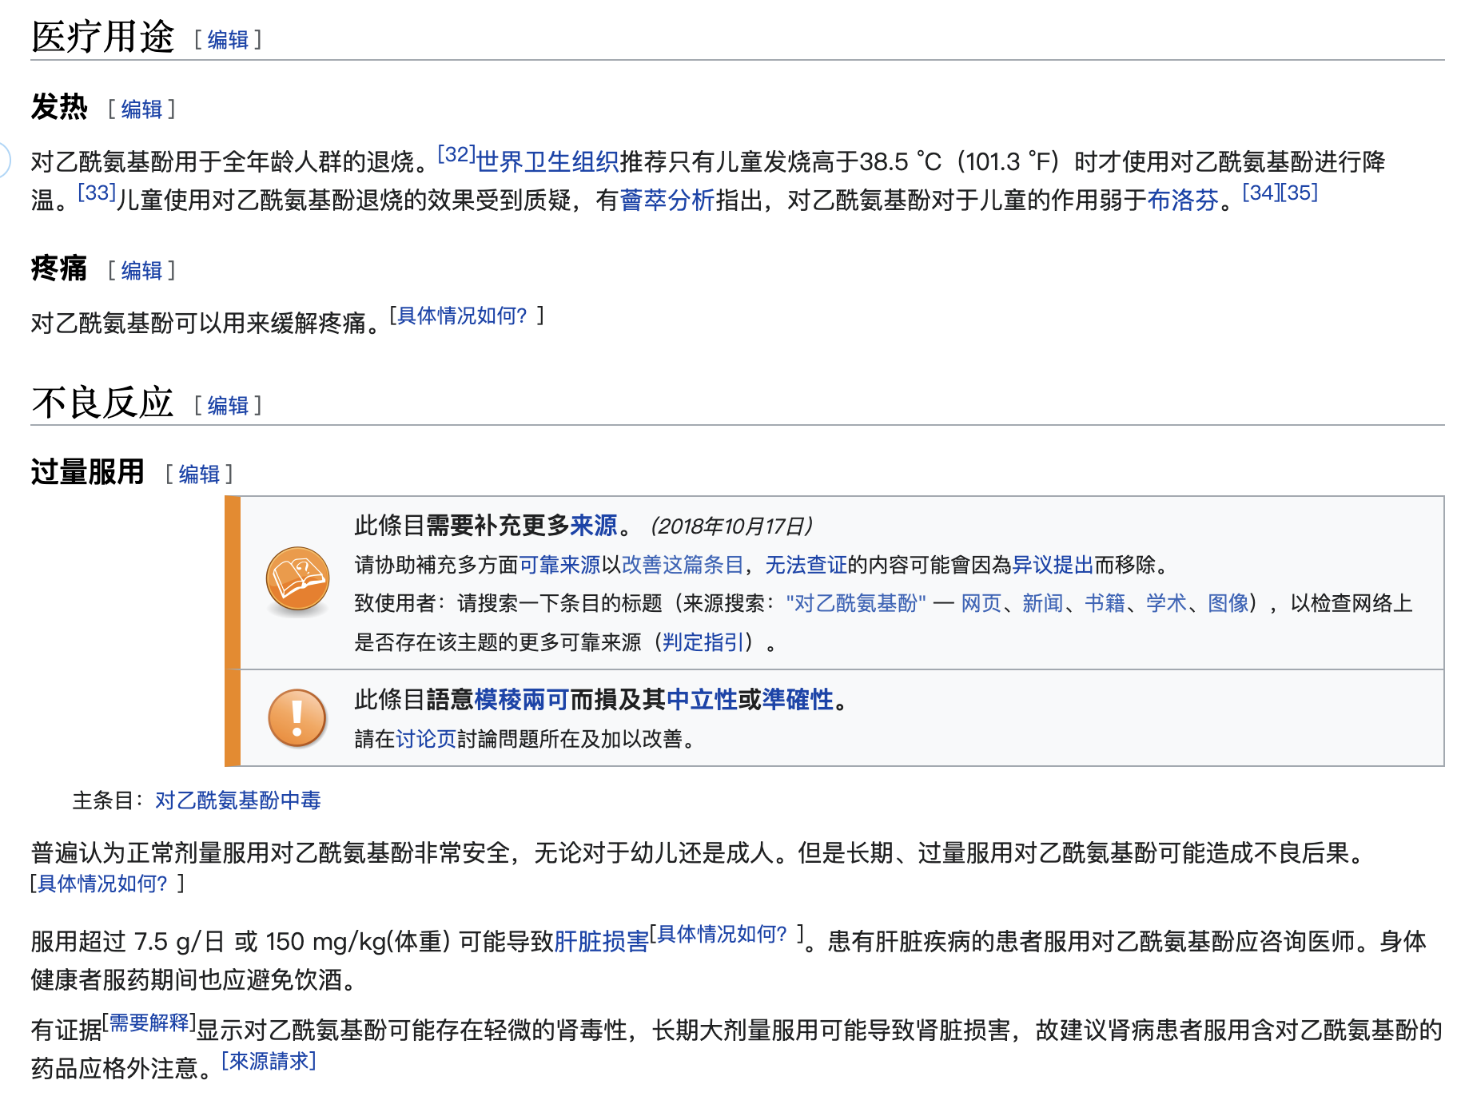Open citation reference [33]
The width and height of the screenshot is (1461, 1112).
tap(97, 193)
